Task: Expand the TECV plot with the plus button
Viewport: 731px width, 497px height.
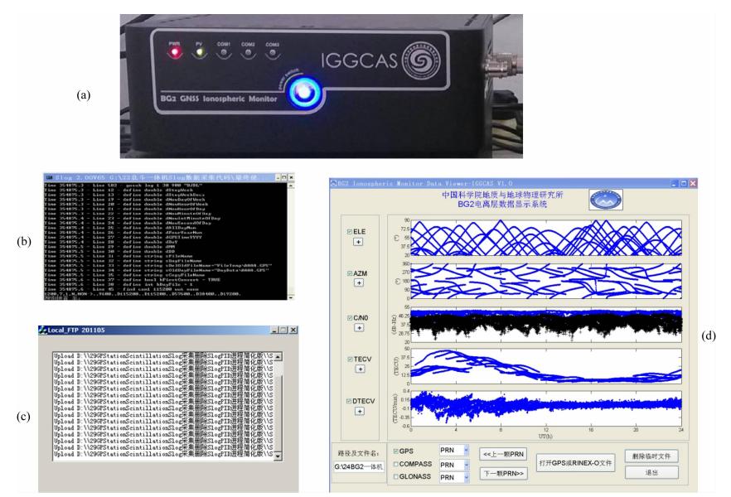Action: tap(360, 369)
